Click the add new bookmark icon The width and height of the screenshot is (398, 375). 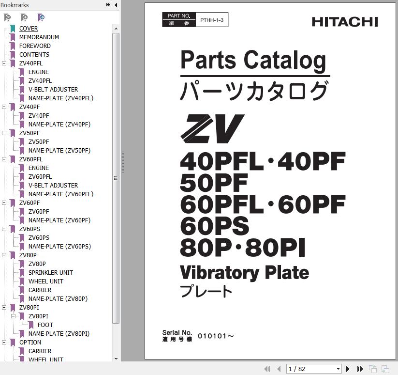tap(24, 17)
